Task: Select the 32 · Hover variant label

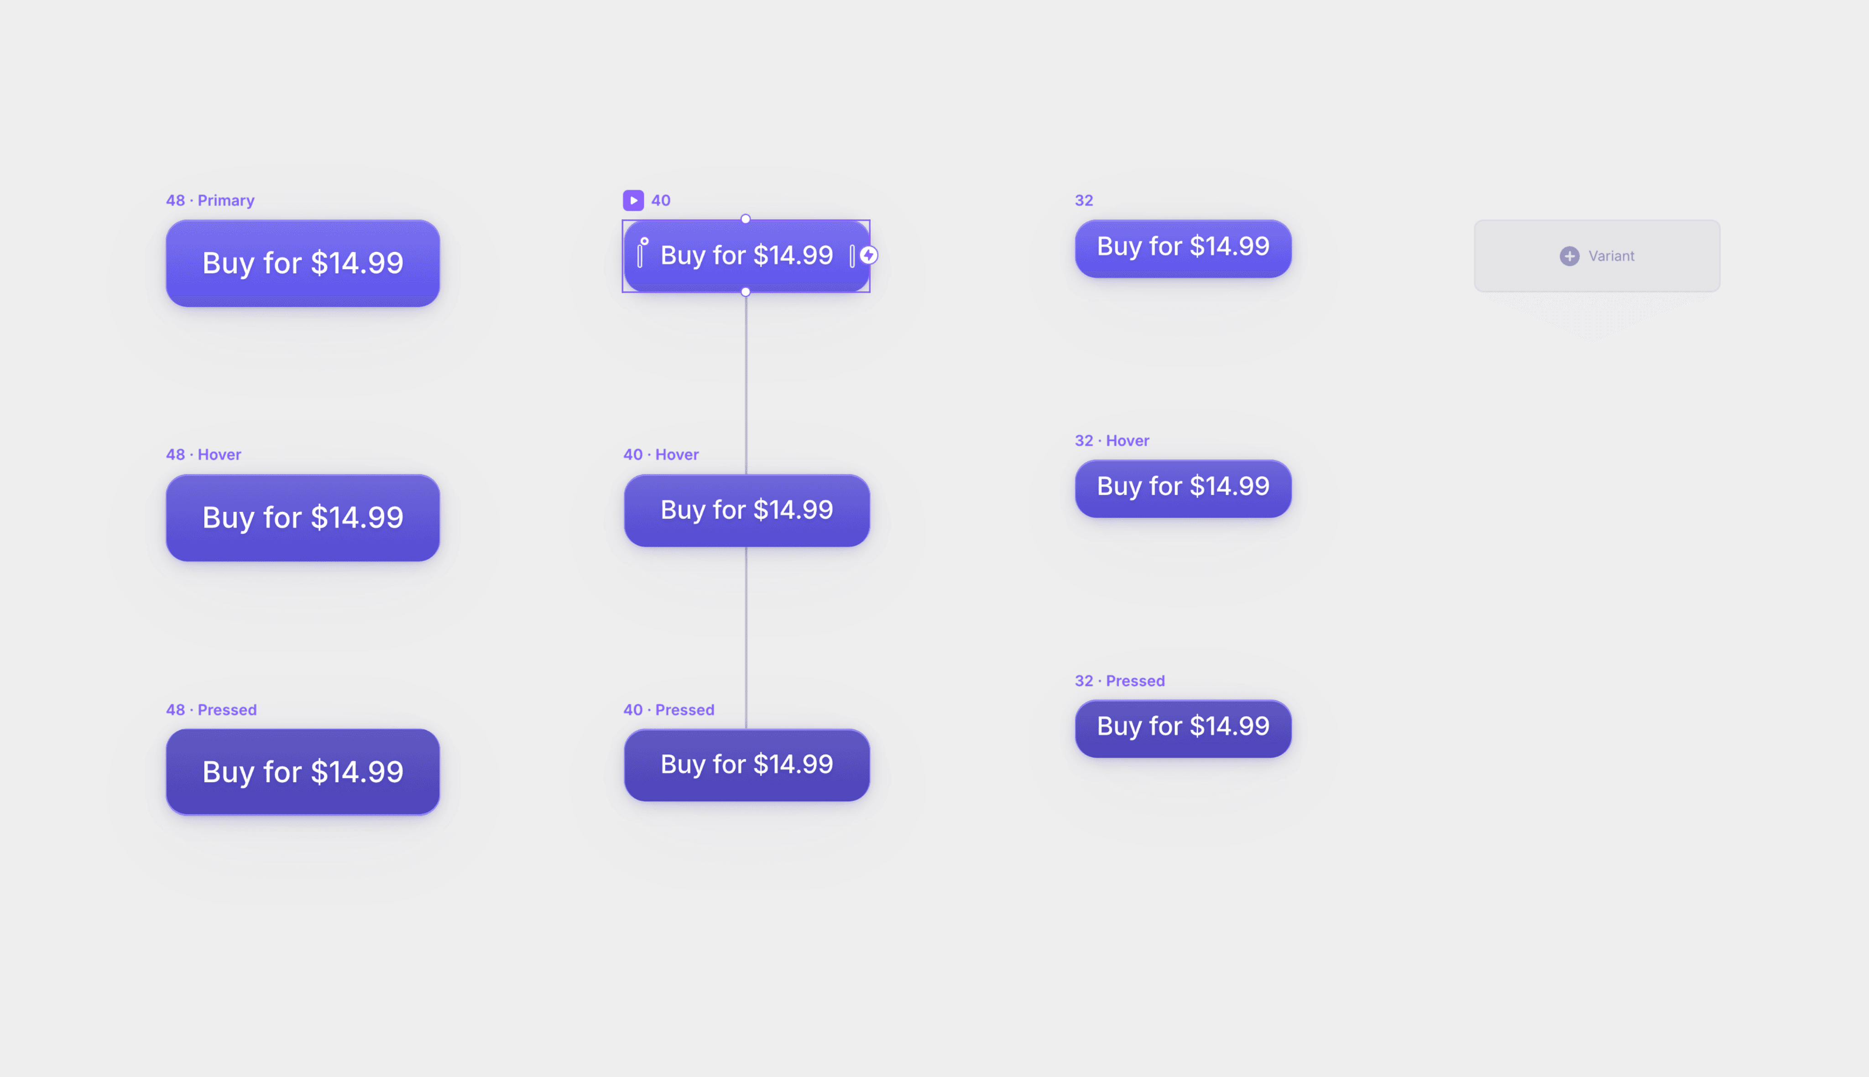Action: [1112, 440]
